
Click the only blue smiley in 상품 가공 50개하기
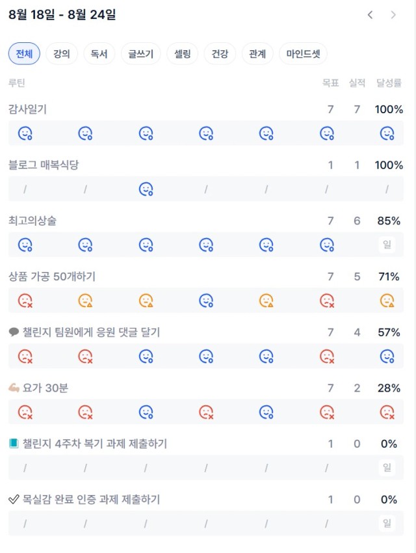coord(206,301)
